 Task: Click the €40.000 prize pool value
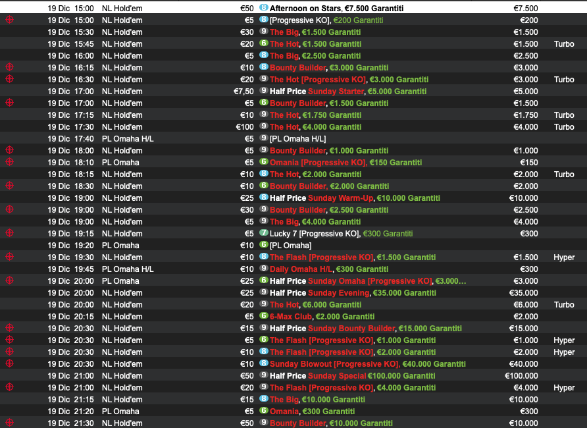(524, 364)
